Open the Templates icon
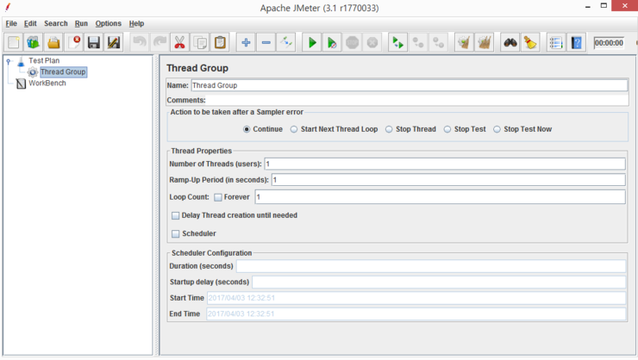Image resolution: width=638 pixels, height=360 pixels. pos(34,42)
